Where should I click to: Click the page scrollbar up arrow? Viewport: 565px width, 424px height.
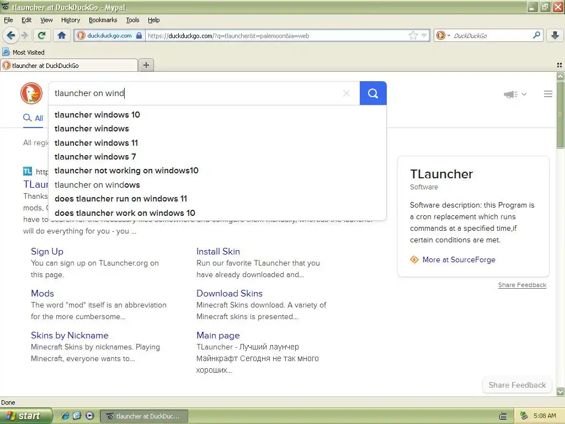560,76
